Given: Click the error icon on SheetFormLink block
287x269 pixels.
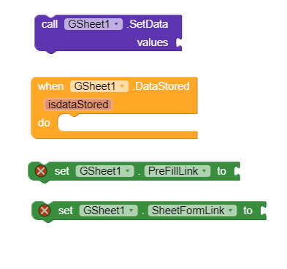Looking at the screenshot, I should click(45, 211).
